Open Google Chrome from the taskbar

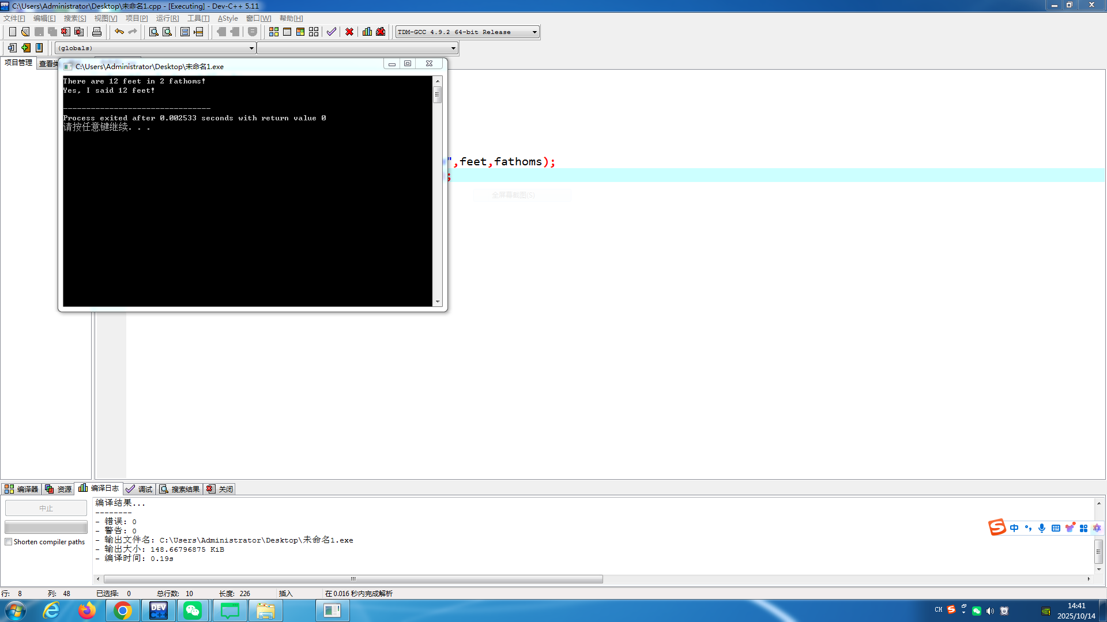[x=123, y=610]
